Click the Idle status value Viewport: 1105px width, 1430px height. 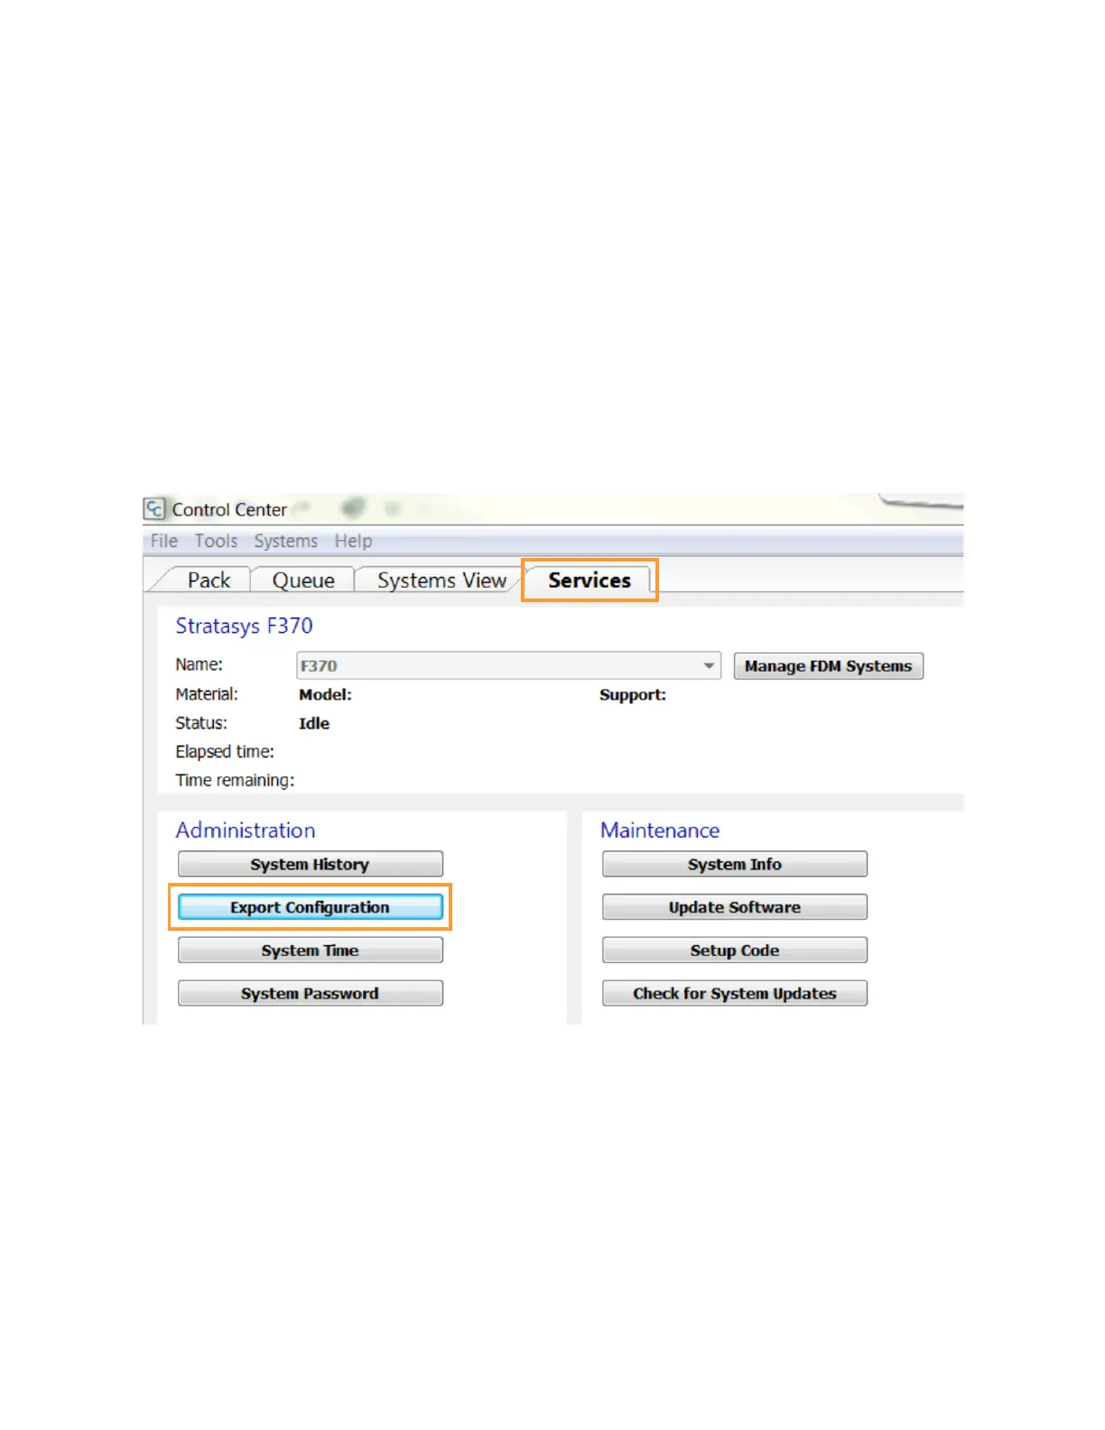(x=314, y=723)
